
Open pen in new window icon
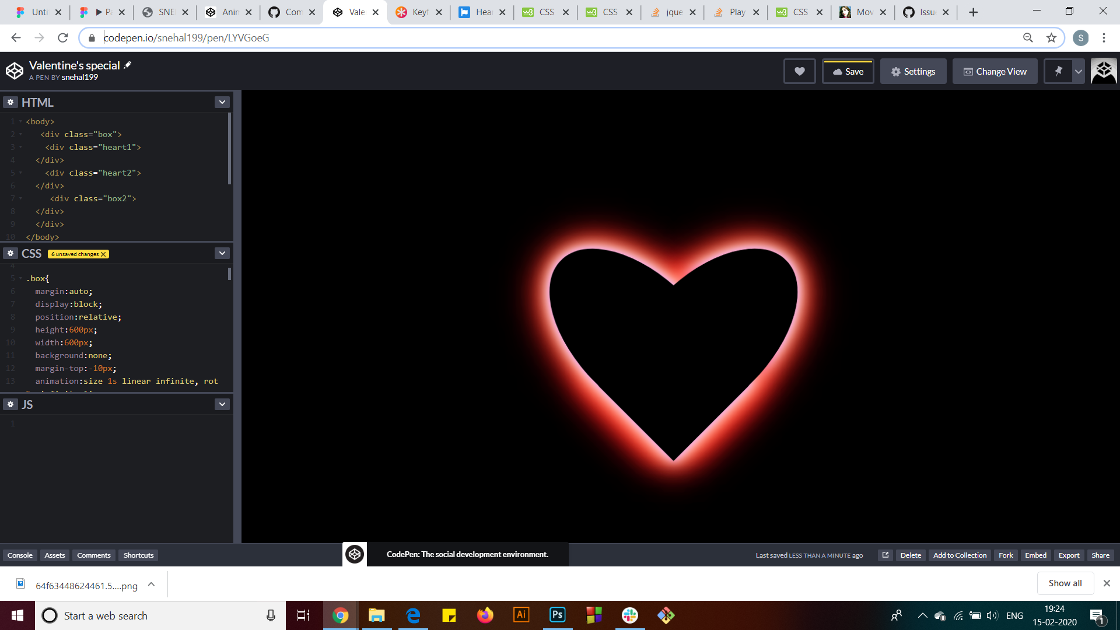tap(885, 555)
